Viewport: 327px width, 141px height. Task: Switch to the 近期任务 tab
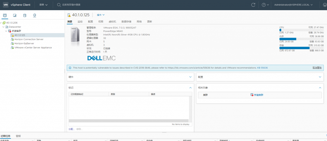[5, 136]
